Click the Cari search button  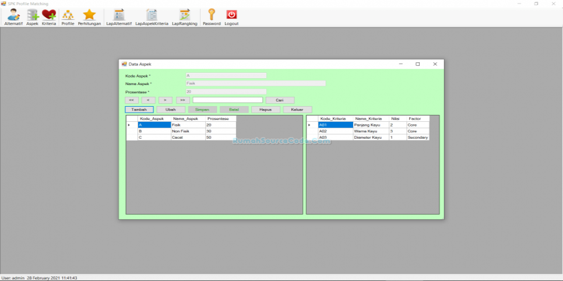point(280,100)
